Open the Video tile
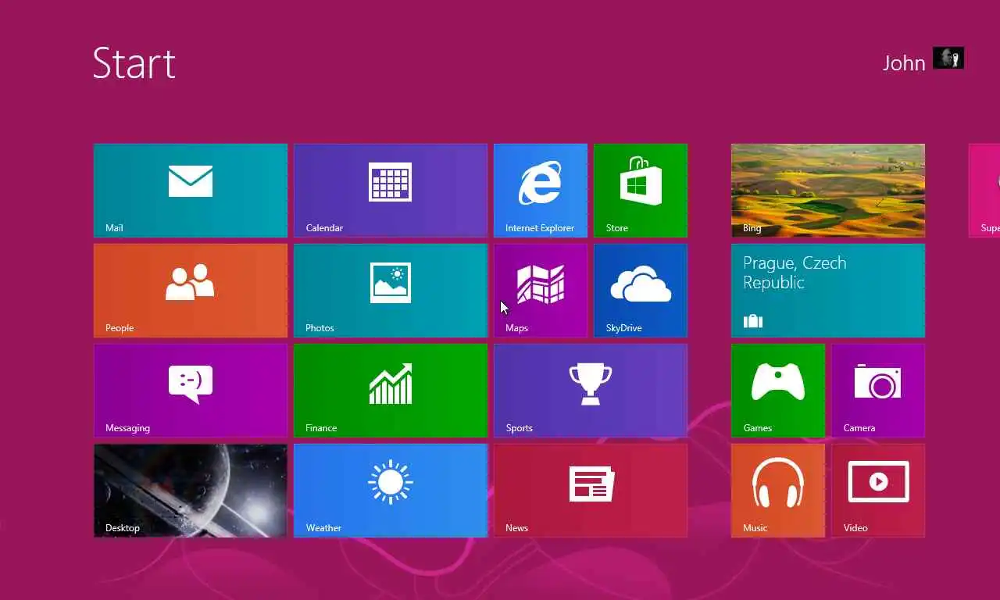The width and height of the screenshot is (1000, 600). tap(878, 491)
